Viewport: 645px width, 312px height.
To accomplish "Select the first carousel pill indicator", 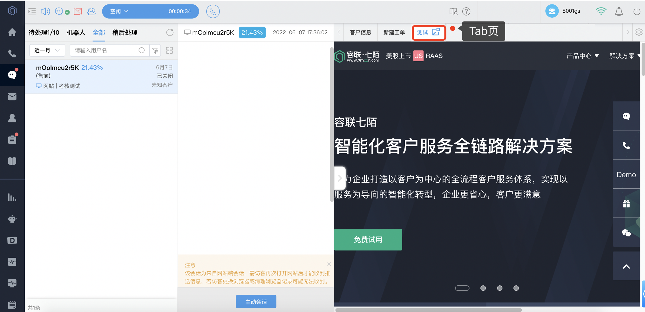I will pos(462,288).
